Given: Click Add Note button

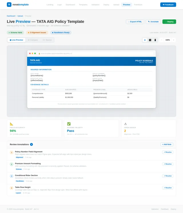Looking at the screenshot, I should [x=167, y=144].
